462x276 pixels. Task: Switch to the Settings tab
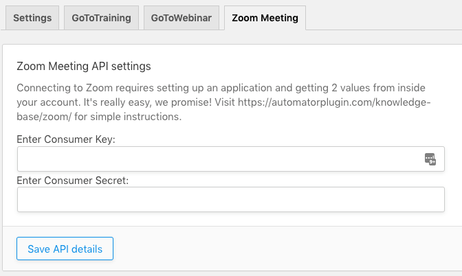(32, 18)
